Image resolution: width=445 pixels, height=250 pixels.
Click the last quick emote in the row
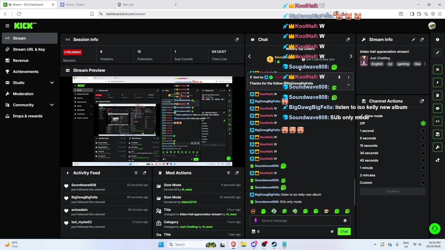(347, 211)
